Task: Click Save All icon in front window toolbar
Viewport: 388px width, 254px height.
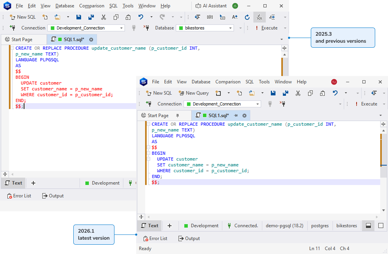Action: click(x=285, y=93)
